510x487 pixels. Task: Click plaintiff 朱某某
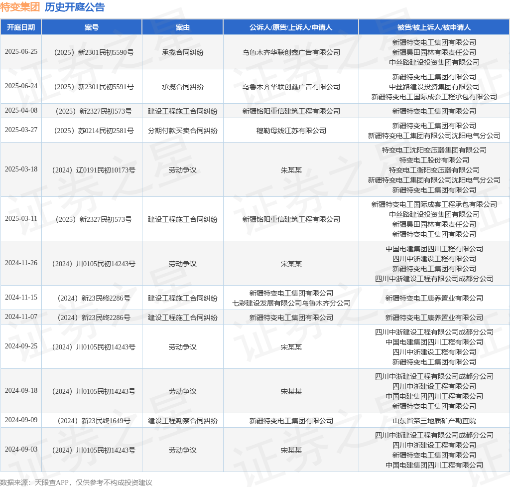coord(291,170)
